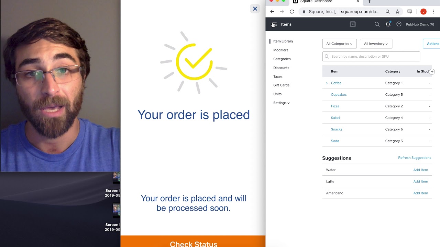Screen dimensions: 440x247
Task: Expand the Coffee item row
Action: (x=327, y=83)
